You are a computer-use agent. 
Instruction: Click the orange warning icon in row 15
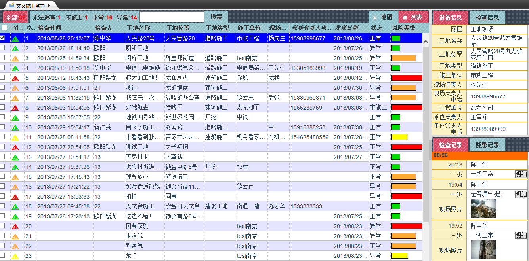[x=15, y=177]
